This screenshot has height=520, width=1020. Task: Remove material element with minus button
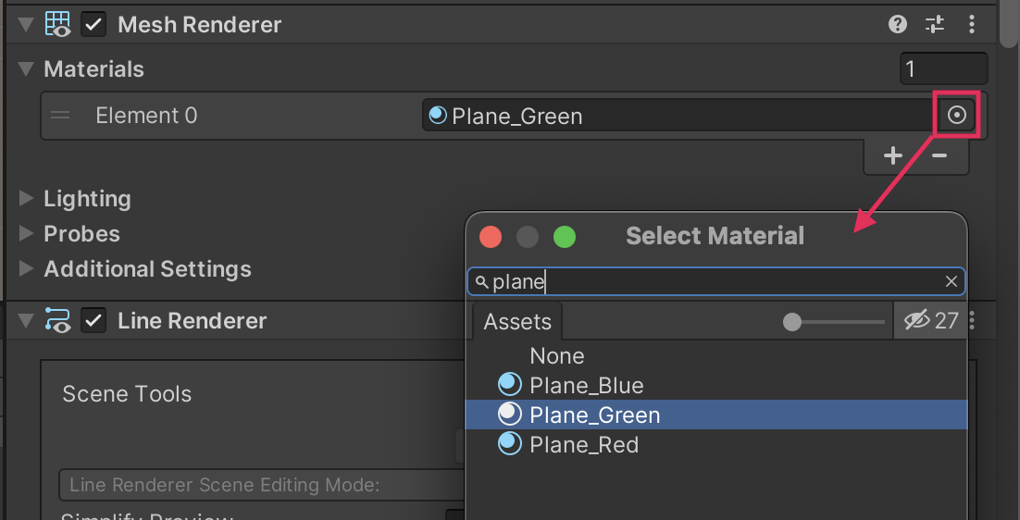coord(939,156)
